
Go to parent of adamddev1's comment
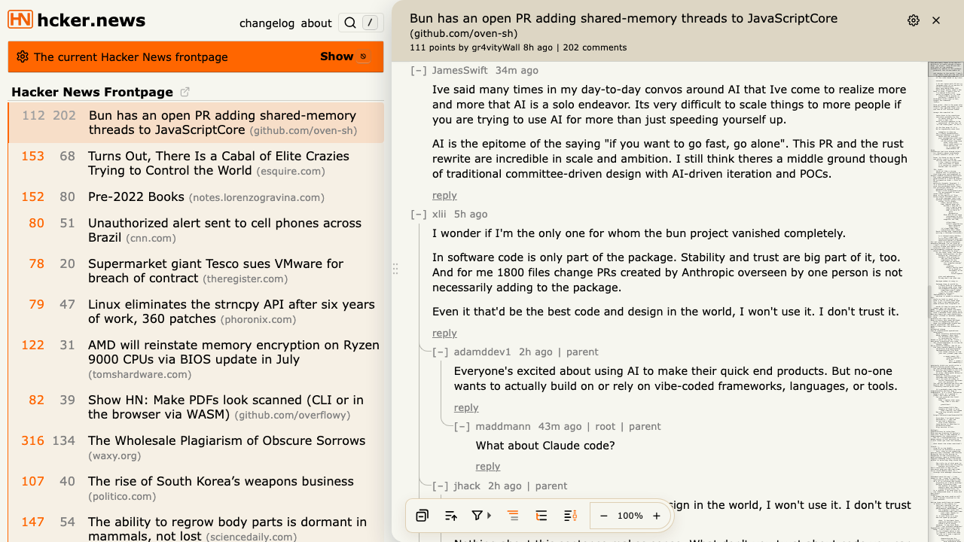(582, 352)
